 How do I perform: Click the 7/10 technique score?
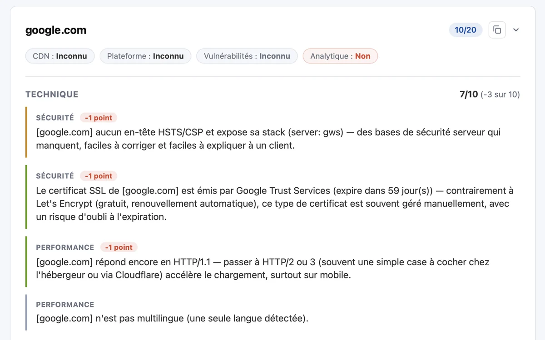469,94
